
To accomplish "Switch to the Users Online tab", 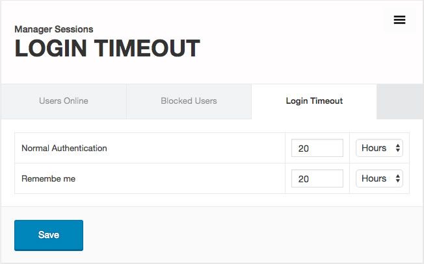I will [x=64, y=101].
